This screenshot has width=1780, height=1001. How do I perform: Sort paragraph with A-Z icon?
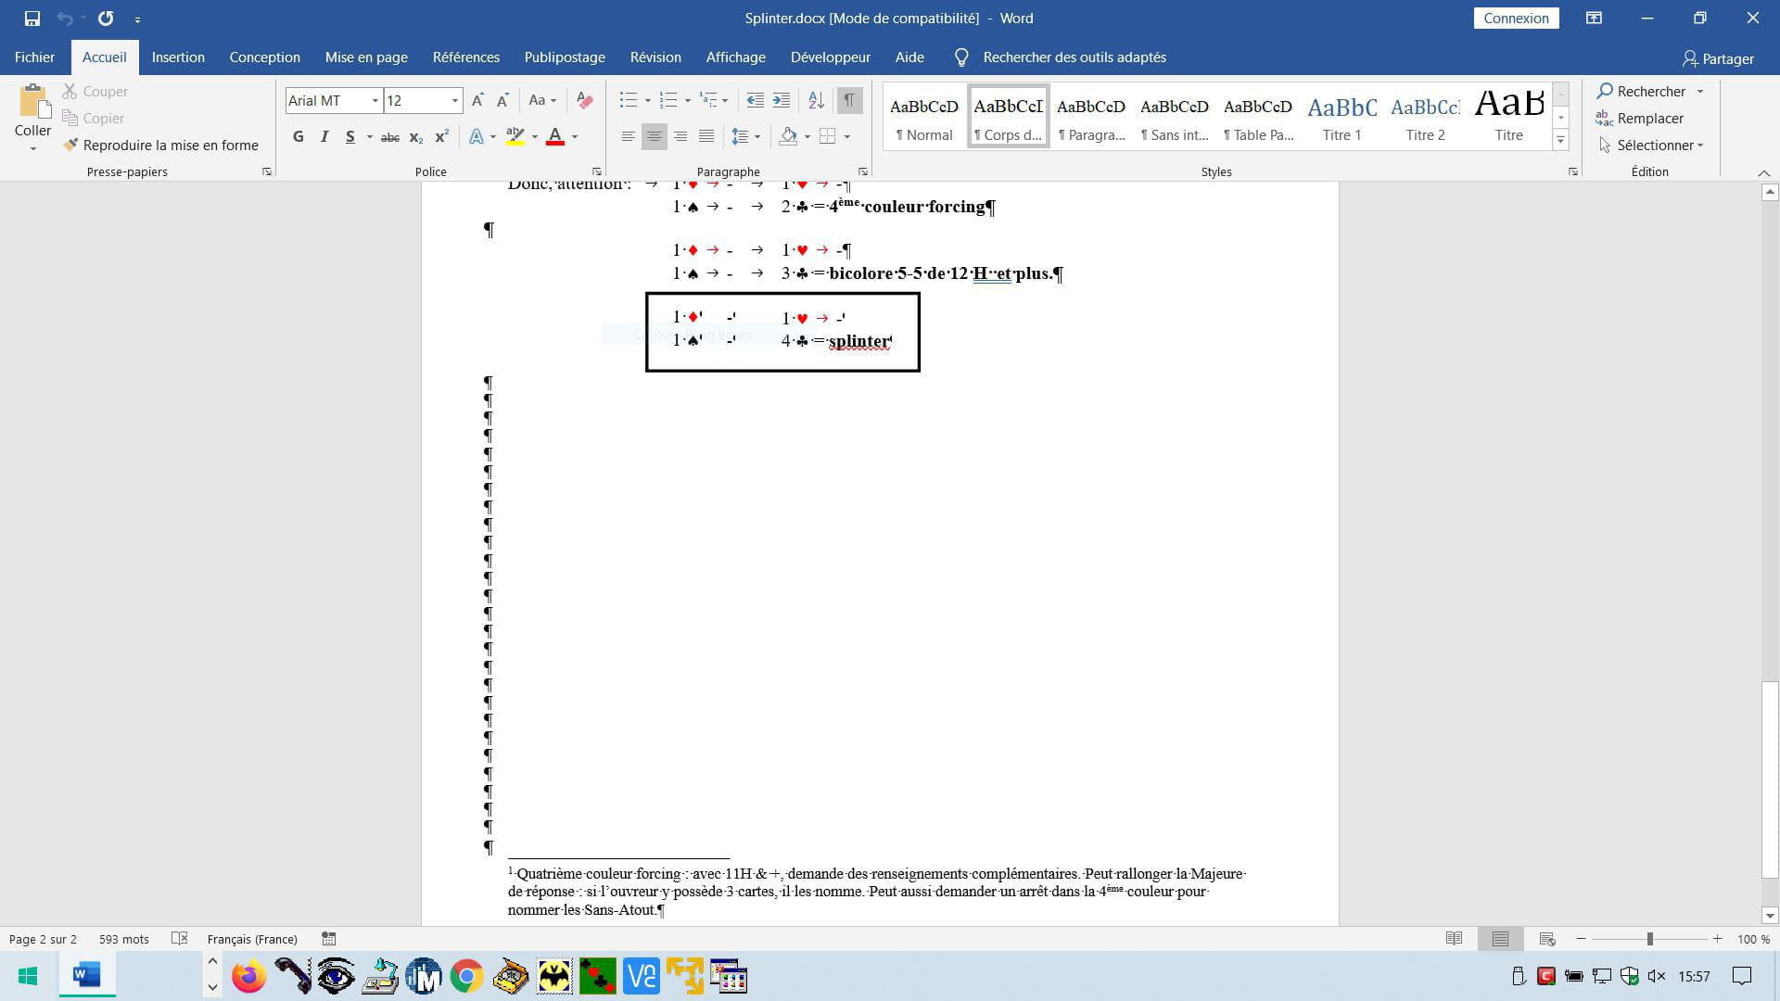click(816, 100)
